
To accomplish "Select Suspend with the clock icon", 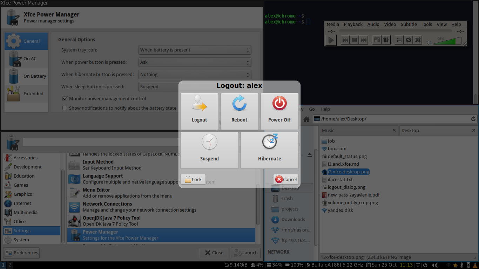I will pyautogui.click(x=209, y=150).
